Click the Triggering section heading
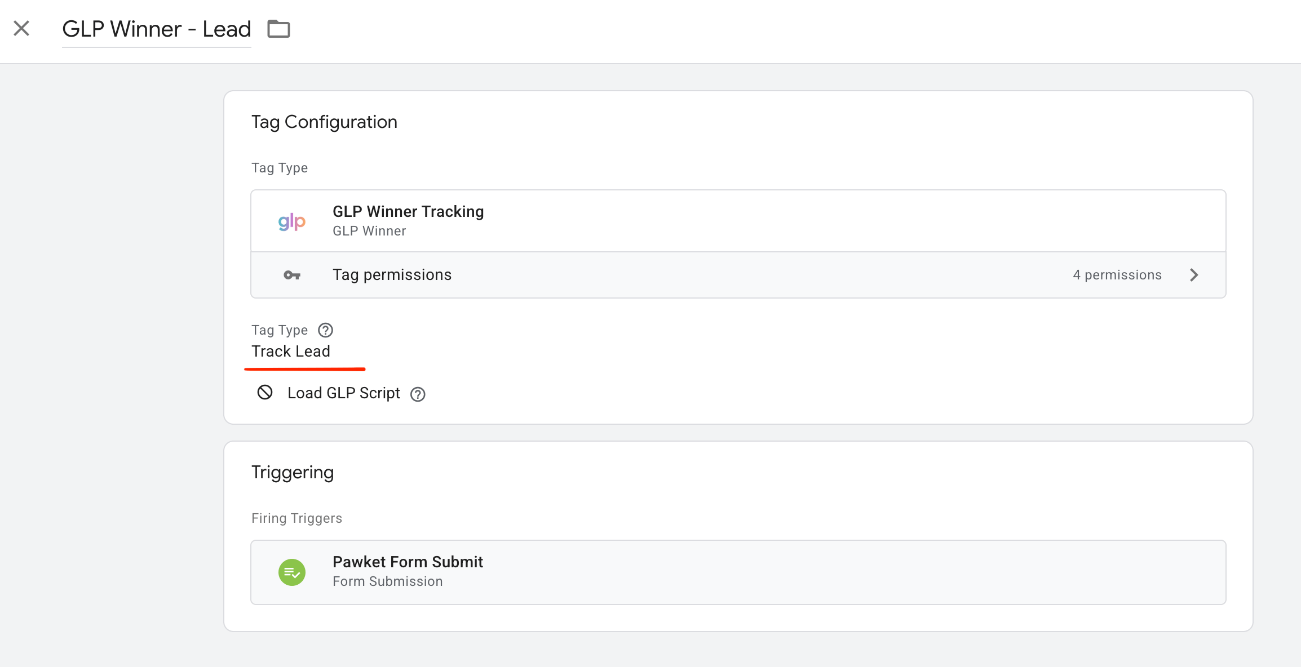This screenshot has width=1301, height=667. point(293,473)
